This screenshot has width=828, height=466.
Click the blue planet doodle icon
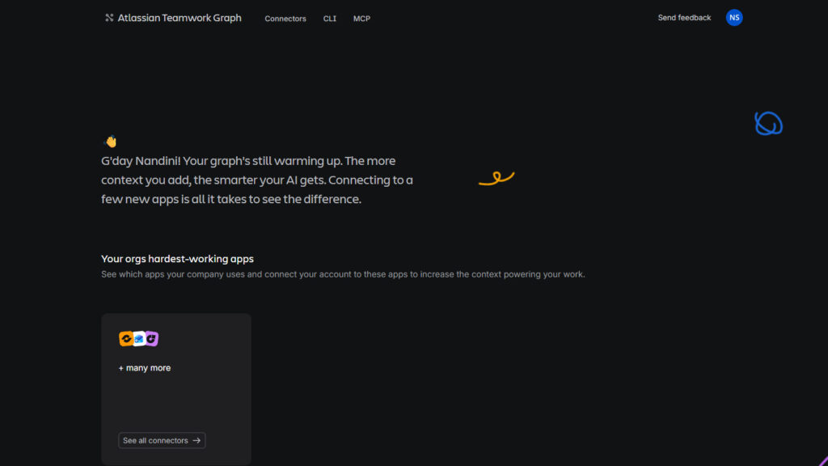coord(768,124)
